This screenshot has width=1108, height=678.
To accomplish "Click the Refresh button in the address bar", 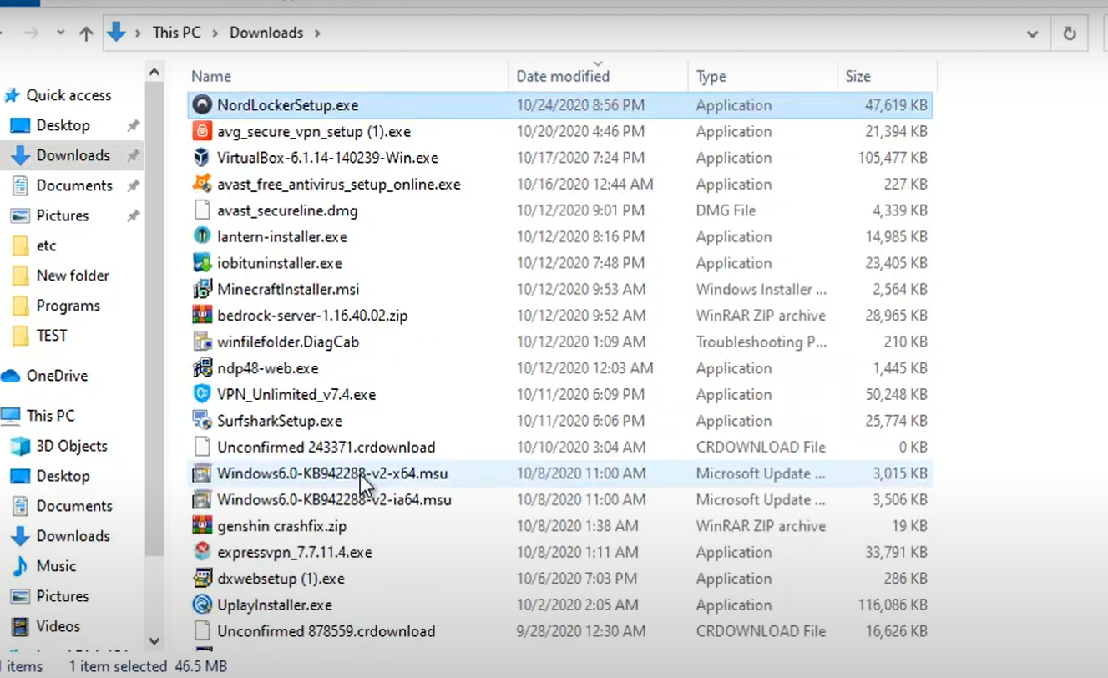I will click(1071, 32).
